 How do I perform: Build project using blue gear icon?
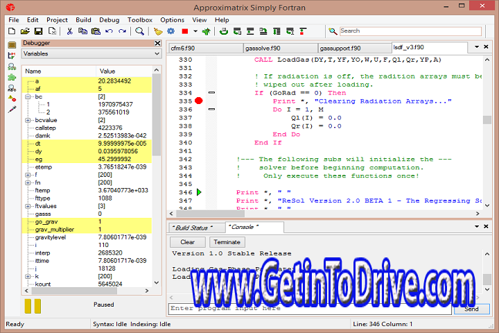171,31
